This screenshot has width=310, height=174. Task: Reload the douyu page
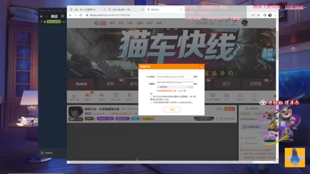coord(81,15)
